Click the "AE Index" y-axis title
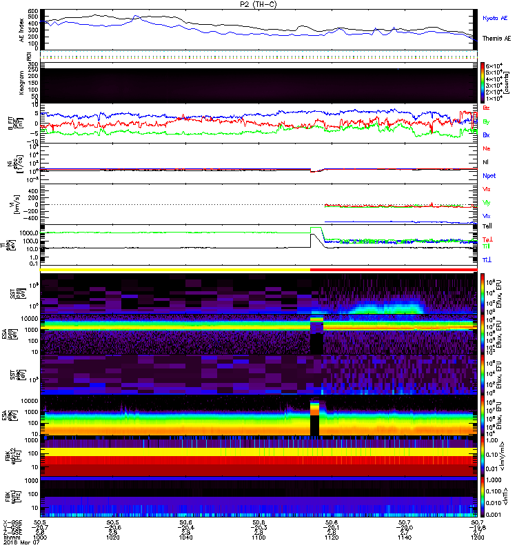 [x=22, y=30]
